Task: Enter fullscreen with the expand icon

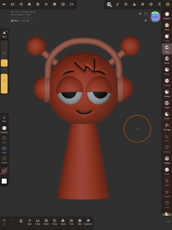Action: click(146, 14)
